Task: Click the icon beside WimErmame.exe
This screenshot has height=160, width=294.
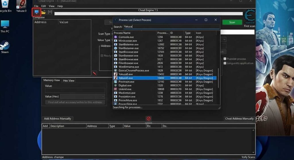Action: pyautogui.click(x=115, y=67)
